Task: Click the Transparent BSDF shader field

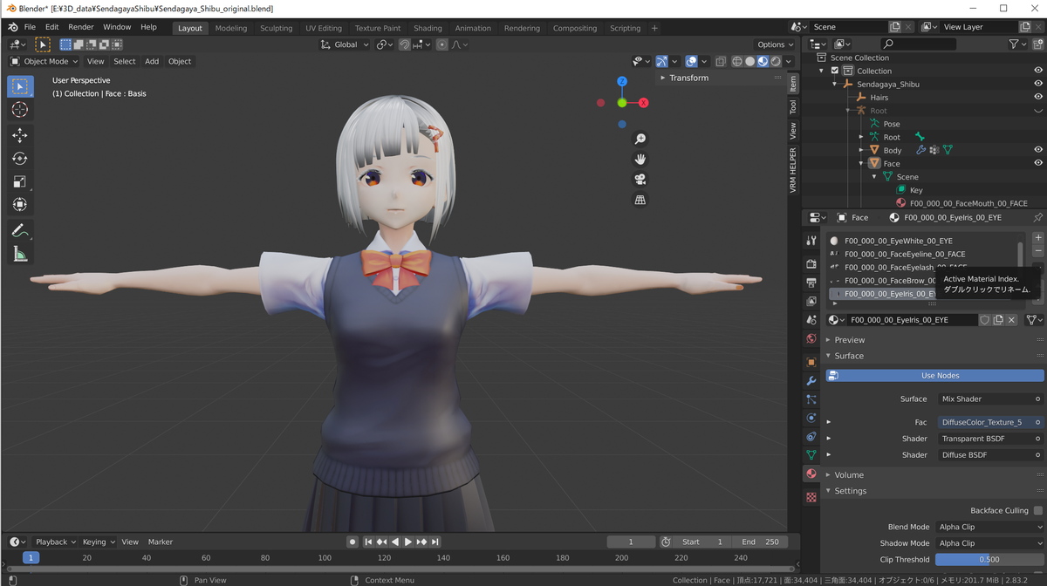Action: coord(989,439)
